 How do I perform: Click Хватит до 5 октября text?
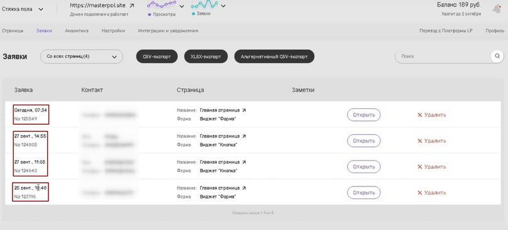coord(461,14)
